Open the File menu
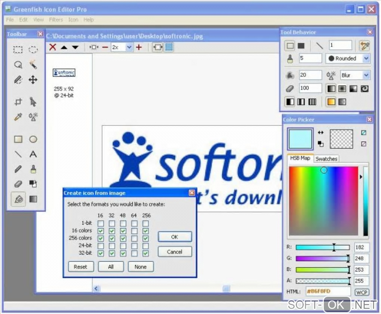 [x=10, y=20]
